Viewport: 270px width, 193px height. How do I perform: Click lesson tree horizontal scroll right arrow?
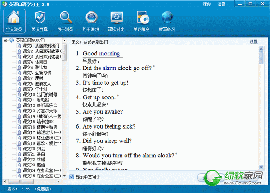pyautogui.click(x=58, y=181)
